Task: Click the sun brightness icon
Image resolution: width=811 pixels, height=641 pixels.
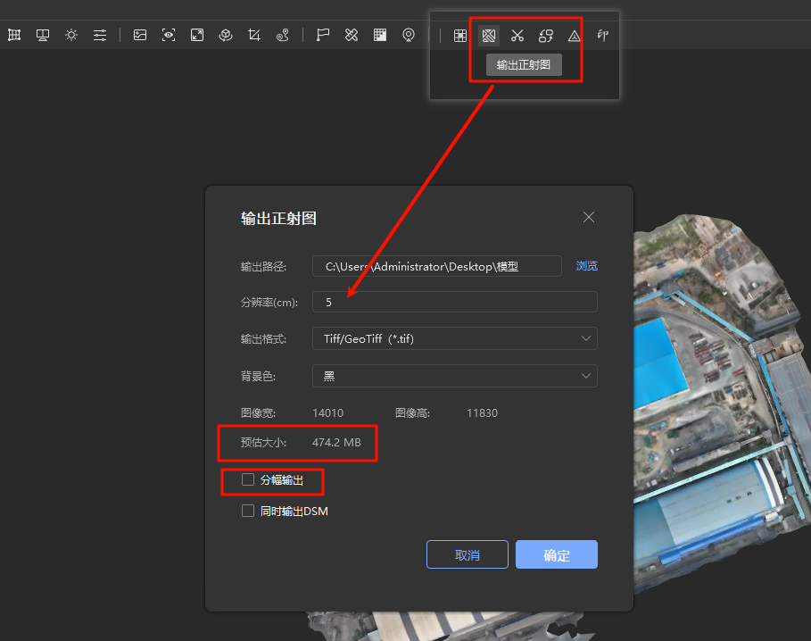Action: pyautogui.click(x=71, y=35)
